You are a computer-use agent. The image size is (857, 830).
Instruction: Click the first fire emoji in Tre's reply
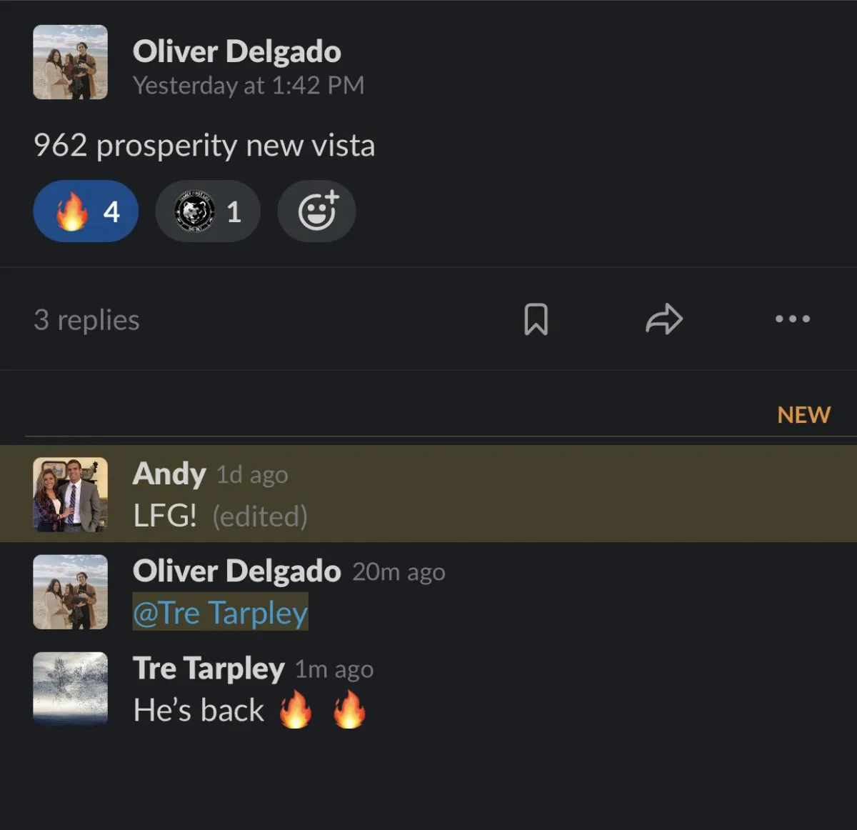[x=295, y=710]
